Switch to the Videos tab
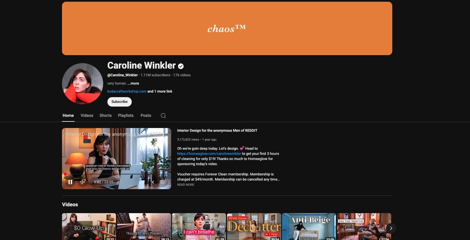Image resolution: width=470 pixels, height=240 pixels. (87, 115)
